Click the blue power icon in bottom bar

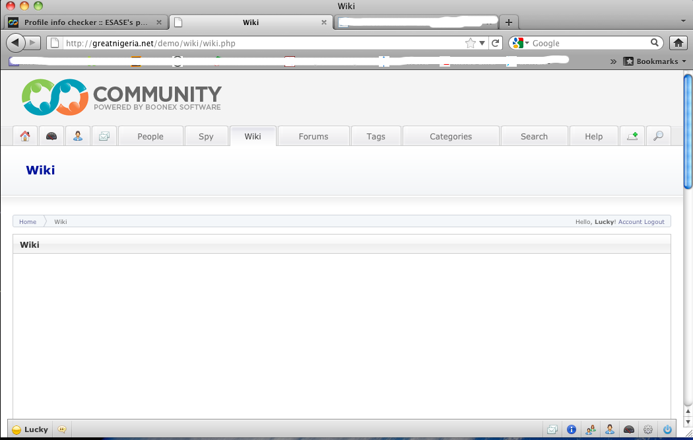(x=667, y=429)
